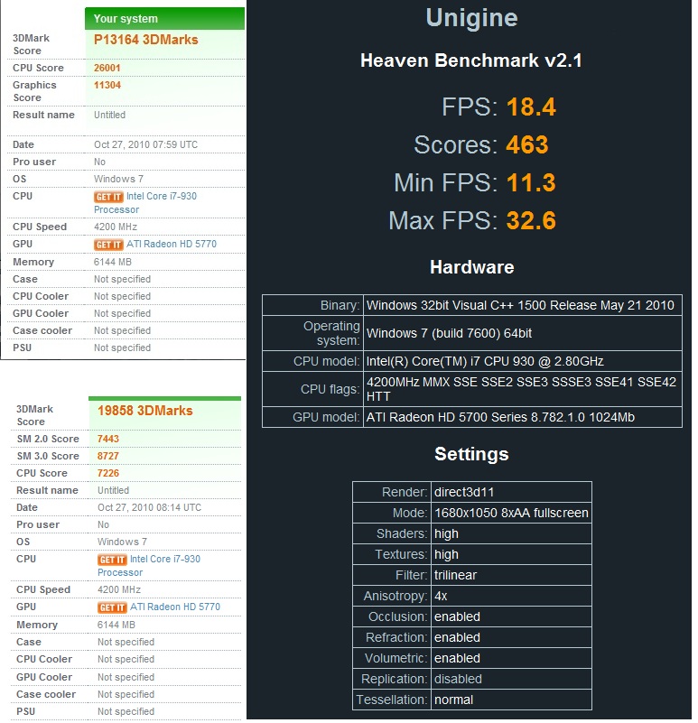Select P13164 3DMarks score text
The image size is (698, 723).
[145, 40]
